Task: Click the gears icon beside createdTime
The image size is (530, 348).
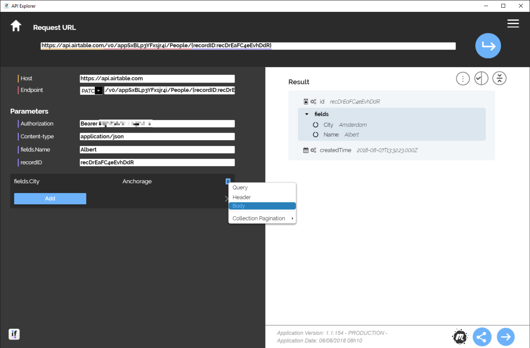Action: click(313, 150)
